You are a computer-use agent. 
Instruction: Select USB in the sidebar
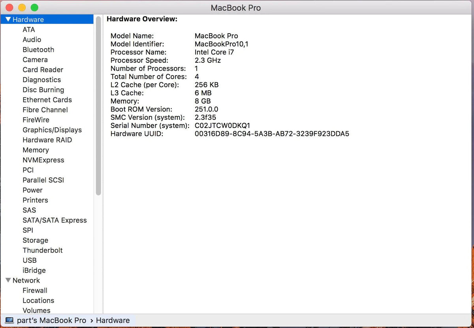[x=30, y=260]
